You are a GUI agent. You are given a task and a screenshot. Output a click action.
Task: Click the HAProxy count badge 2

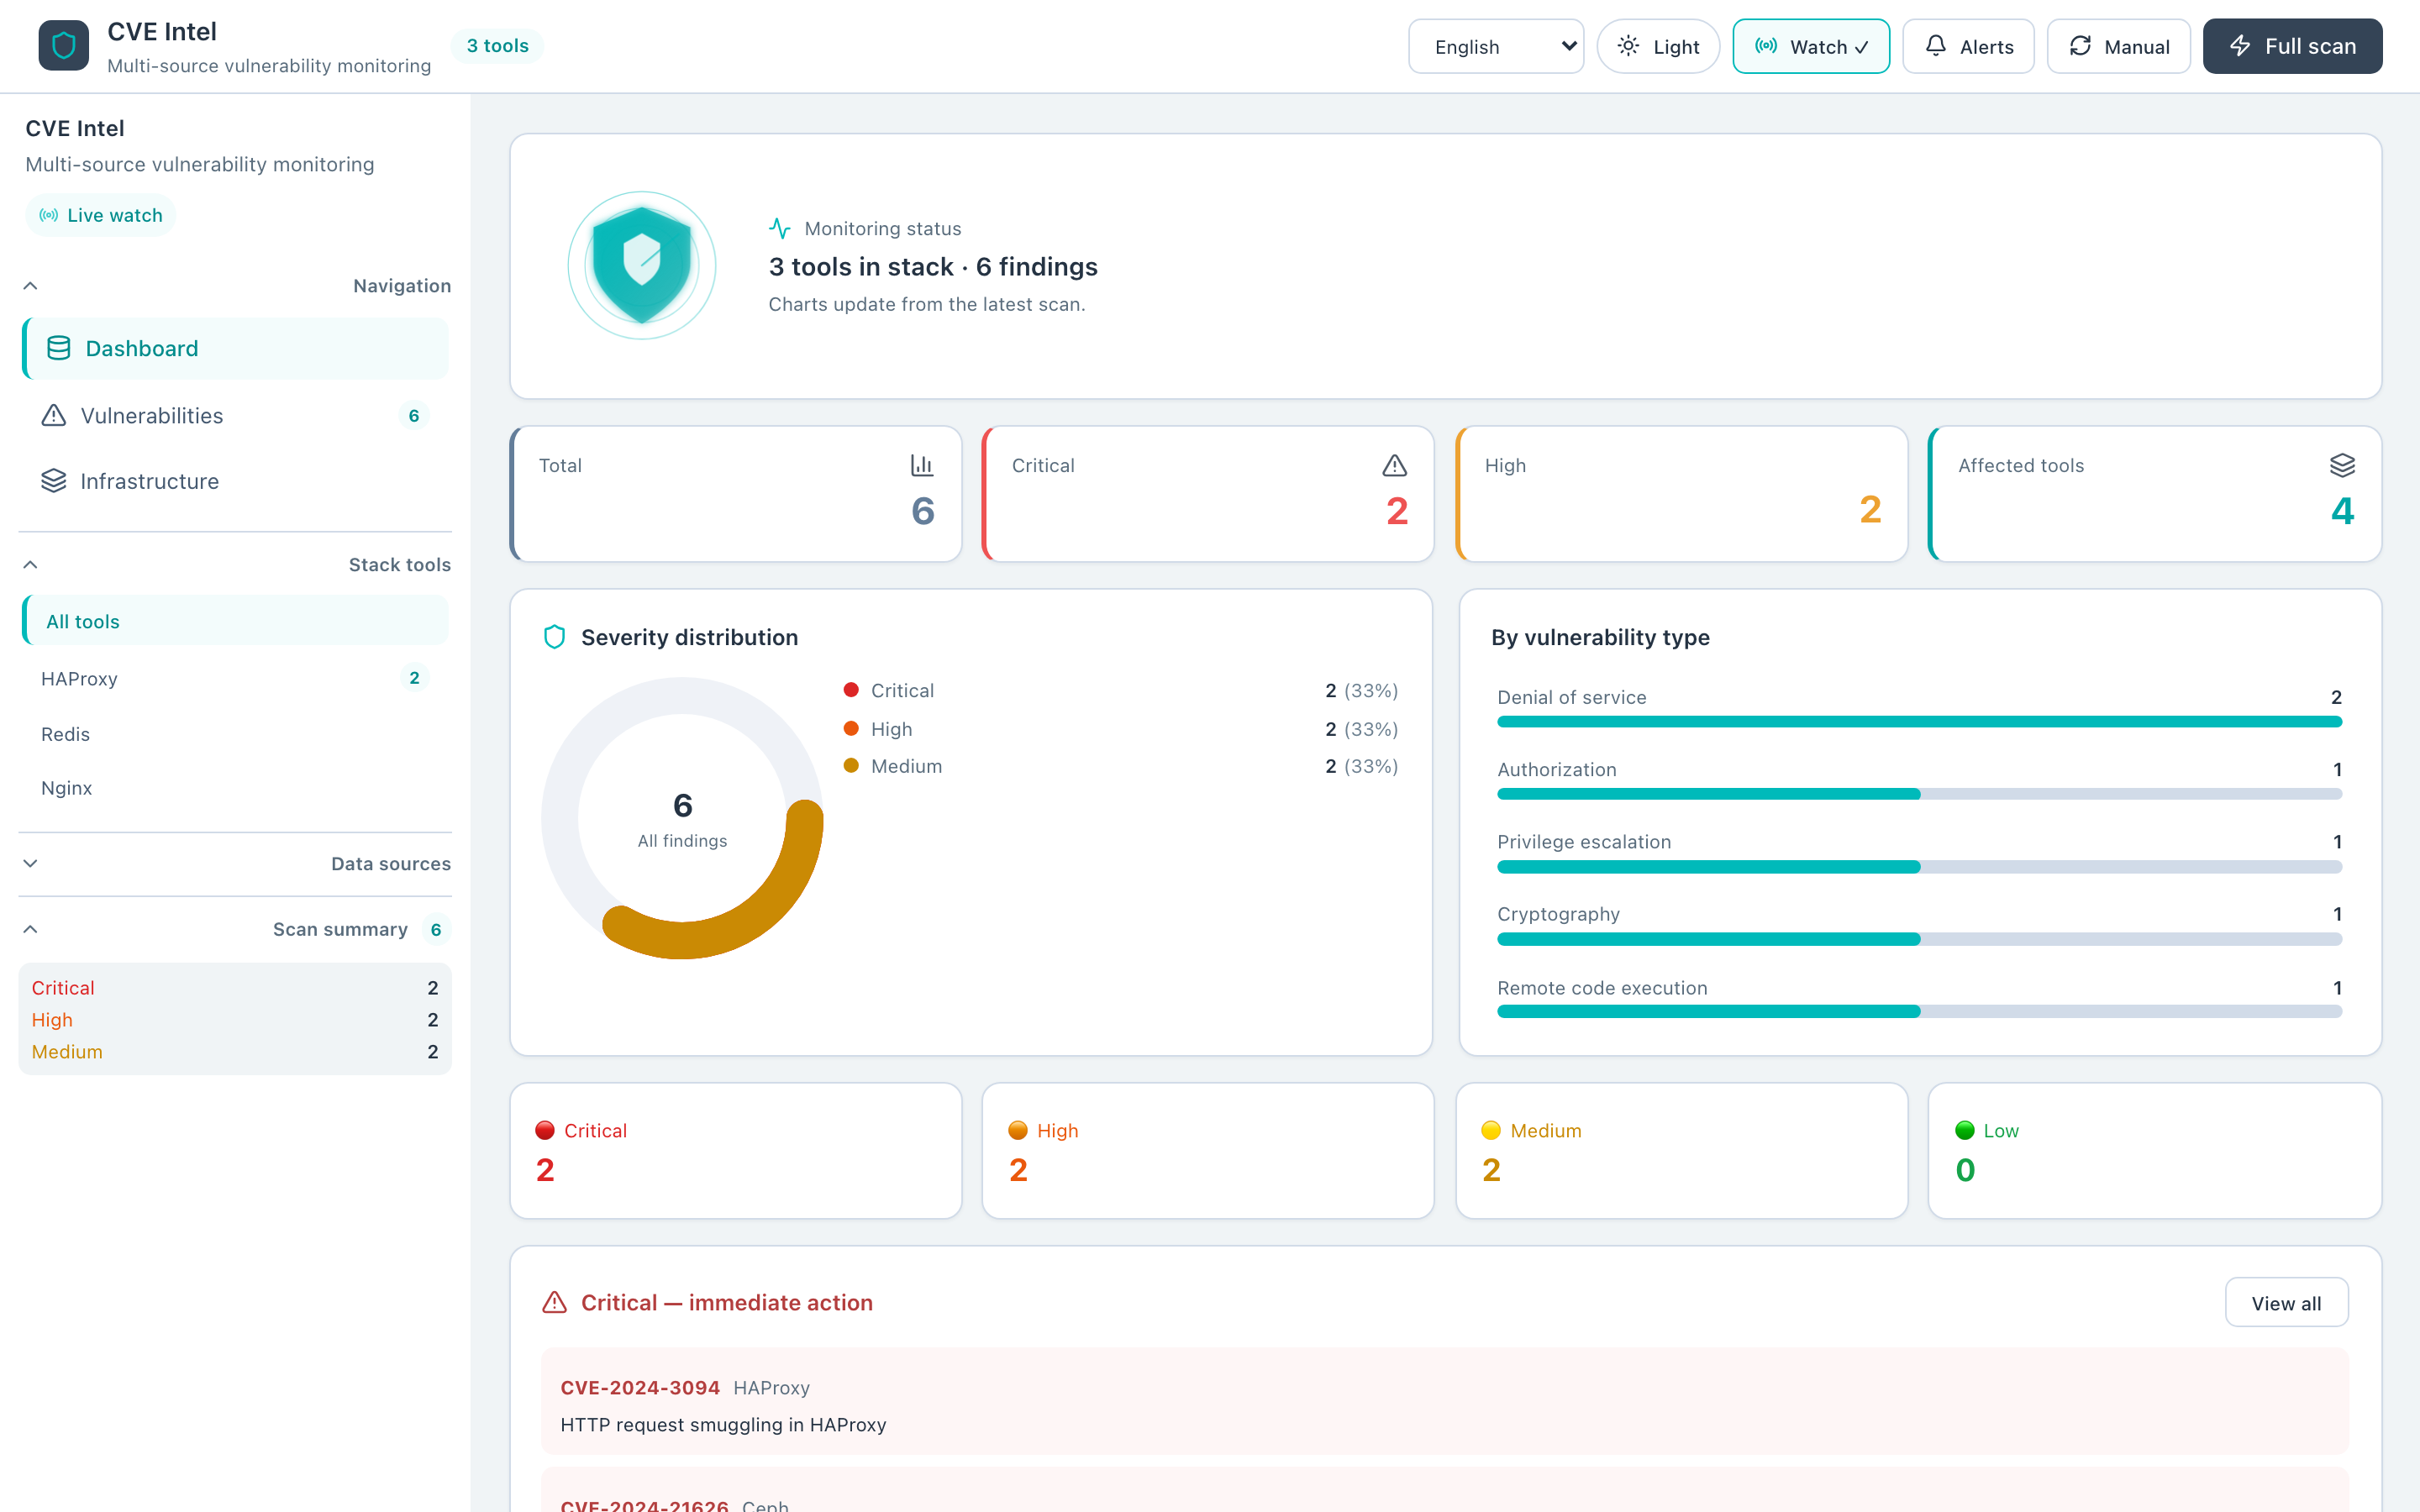pos(414,678)
